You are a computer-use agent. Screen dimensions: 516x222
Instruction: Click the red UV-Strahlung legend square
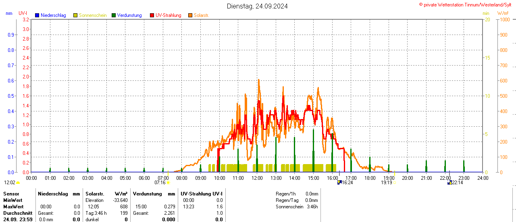pyautogui.click(x=152, y=15)
